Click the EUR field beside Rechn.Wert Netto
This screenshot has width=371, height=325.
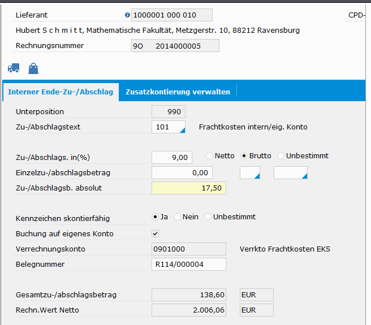[257, 310]
